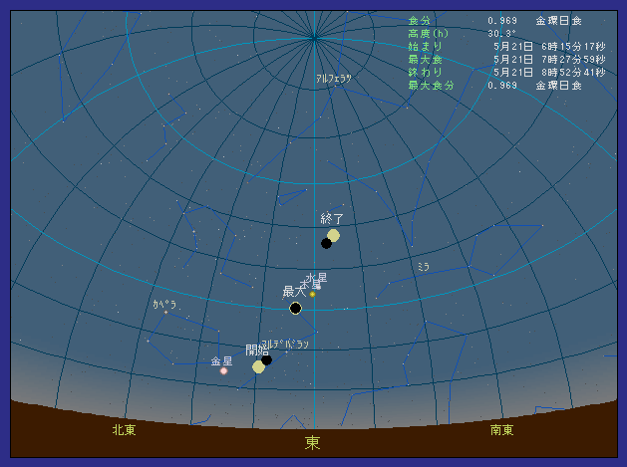Click the 南東 southeast direction label
Viewport: 627px width, 467px height.
pos(501,430)
